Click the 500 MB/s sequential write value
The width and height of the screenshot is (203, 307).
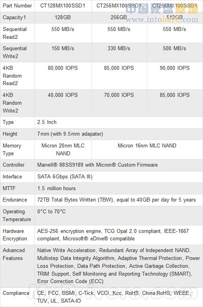[175, 48]
